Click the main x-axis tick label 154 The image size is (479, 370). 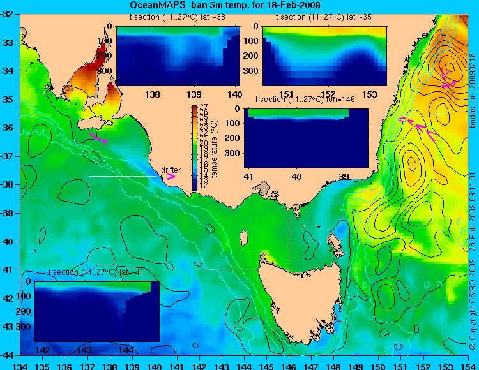click(468, 366)
